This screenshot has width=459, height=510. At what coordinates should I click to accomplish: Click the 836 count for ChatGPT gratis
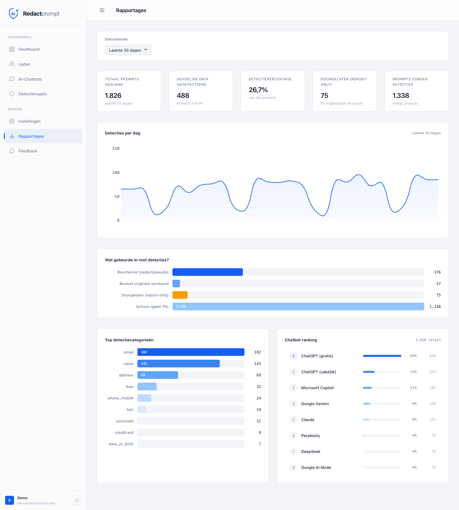click(x=433, y=356)
